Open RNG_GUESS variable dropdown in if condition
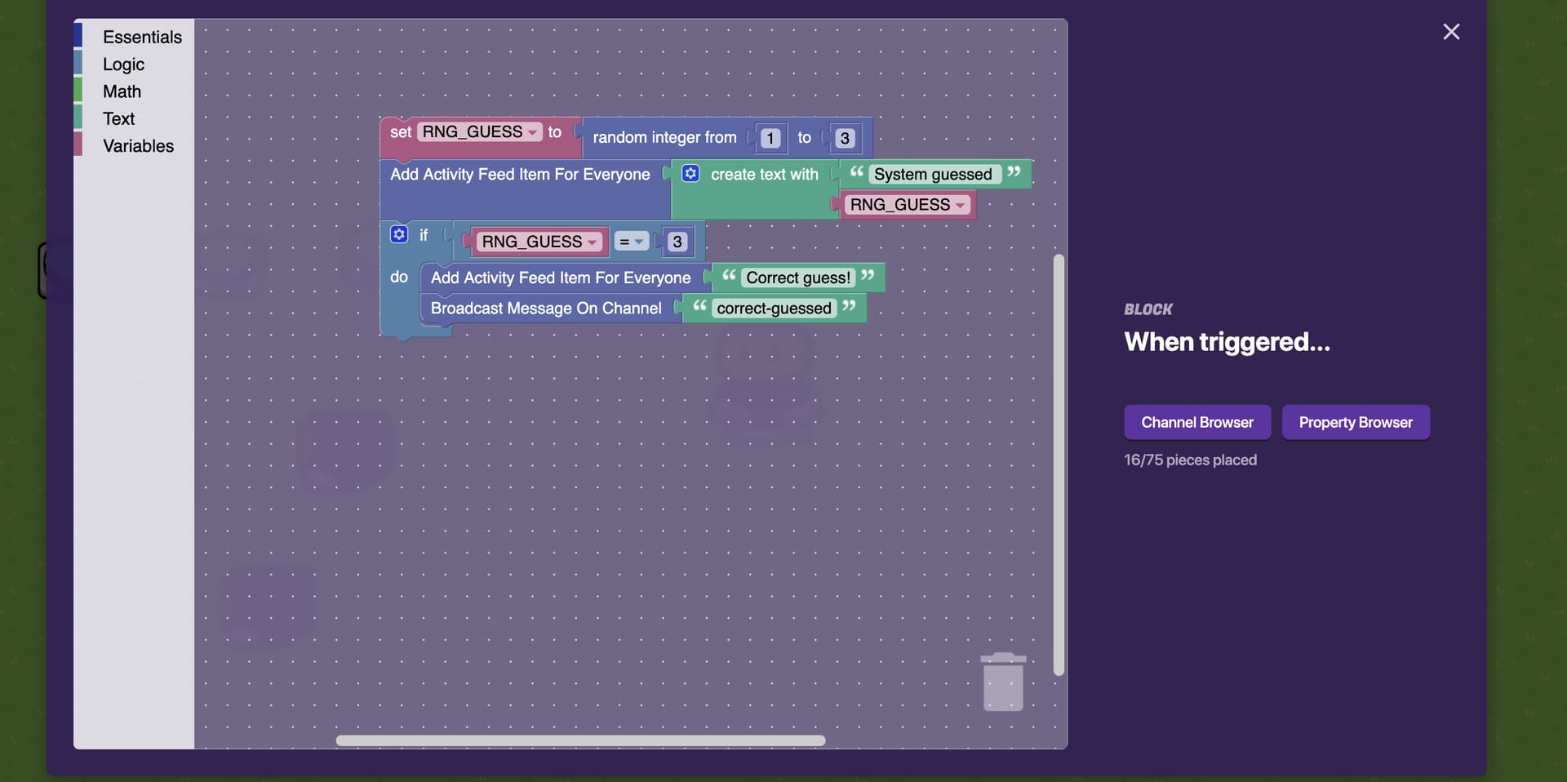Image resolution: width=1567 pixels, height=782 pixels. pyautogui.click(x=592, y=242)
